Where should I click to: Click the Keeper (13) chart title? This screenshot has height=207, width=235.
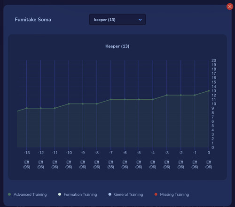117,46
